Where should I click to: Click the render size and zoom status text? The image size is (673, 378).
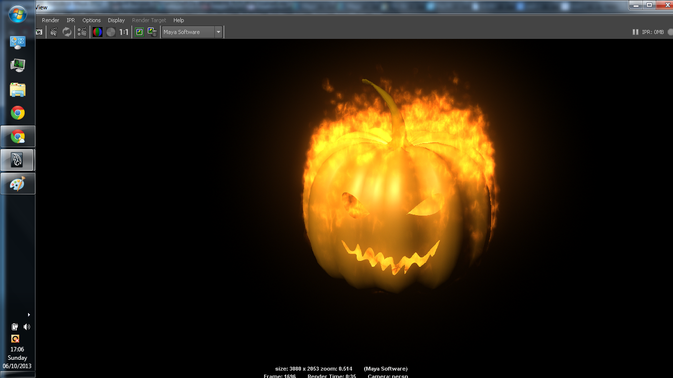pos(313,369)
